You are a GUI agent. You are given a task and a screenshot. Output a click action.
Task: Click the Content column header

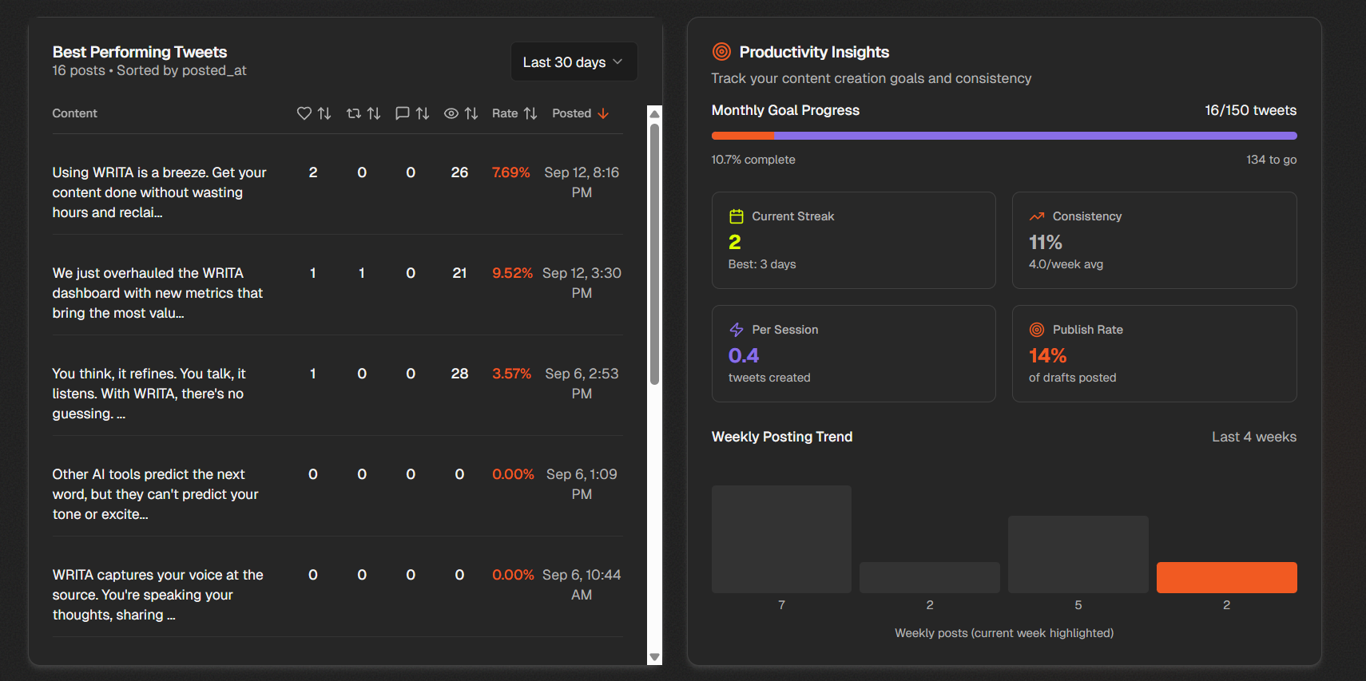pyautogui.click(x=75, y=113)
